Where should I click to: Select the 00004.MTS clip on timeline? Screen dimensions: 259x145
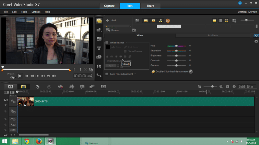tap(136, 101)
